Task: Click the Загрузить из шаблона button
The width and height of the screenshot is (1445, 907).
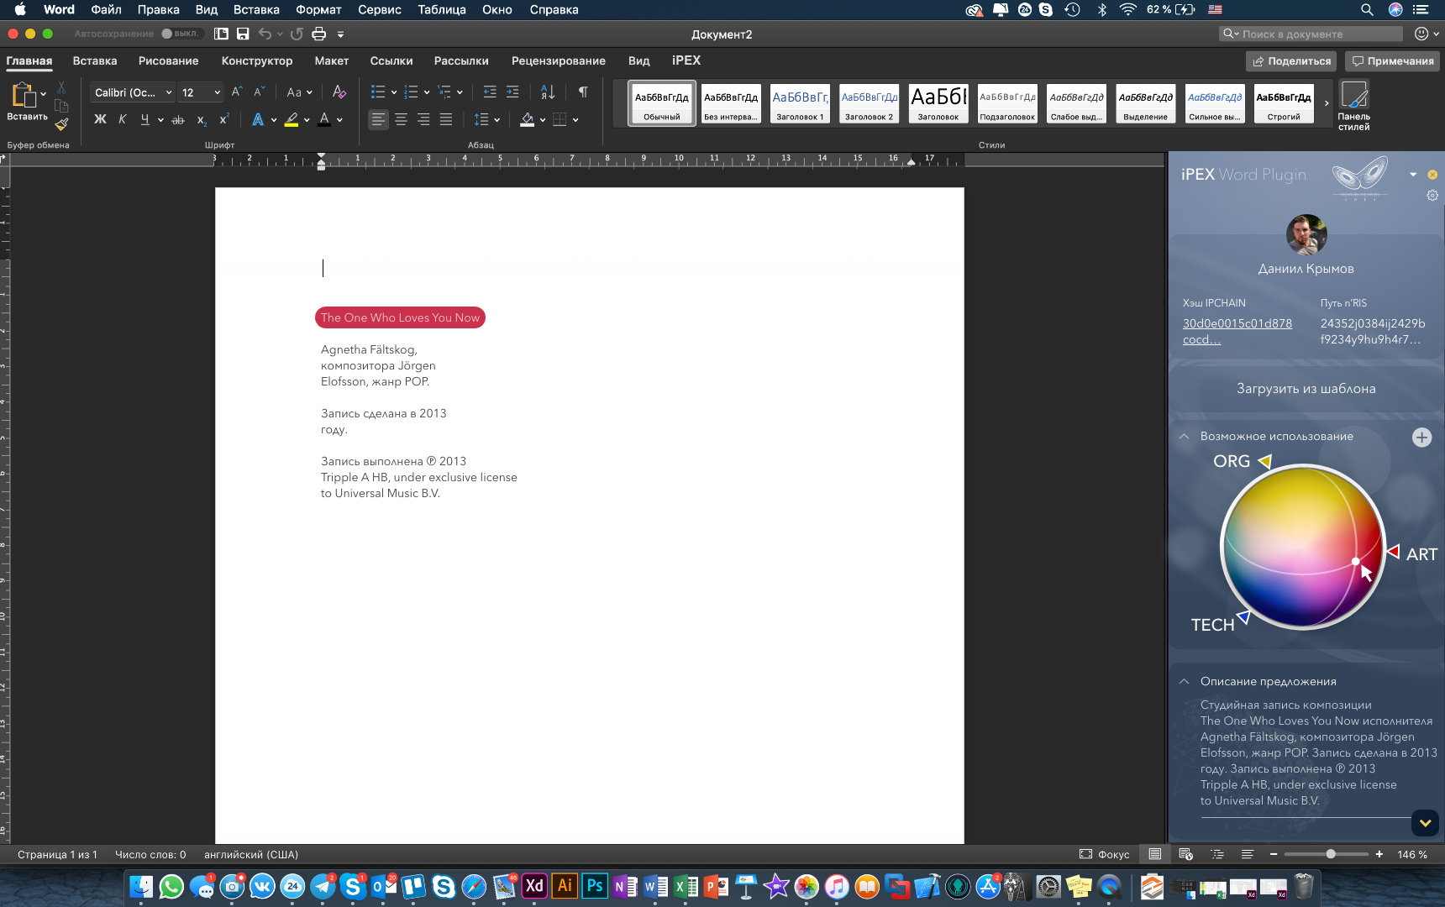Action: tap(1306, 389)
